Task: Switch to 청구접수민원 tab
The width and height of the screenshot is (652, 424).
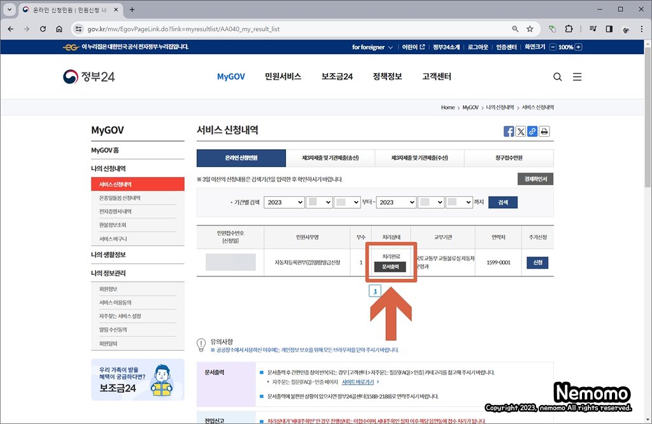Action: coord(509,158)
